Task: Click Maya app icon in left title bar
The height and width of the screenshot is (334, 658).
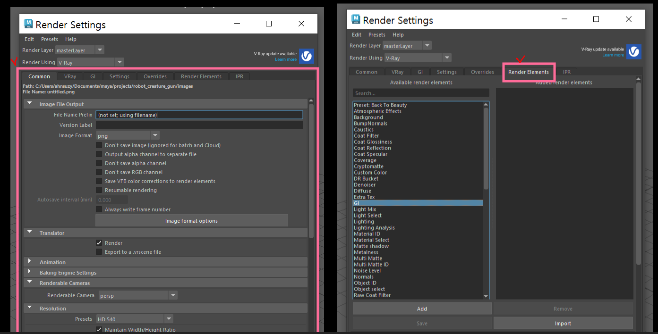Action: point(28,25)
